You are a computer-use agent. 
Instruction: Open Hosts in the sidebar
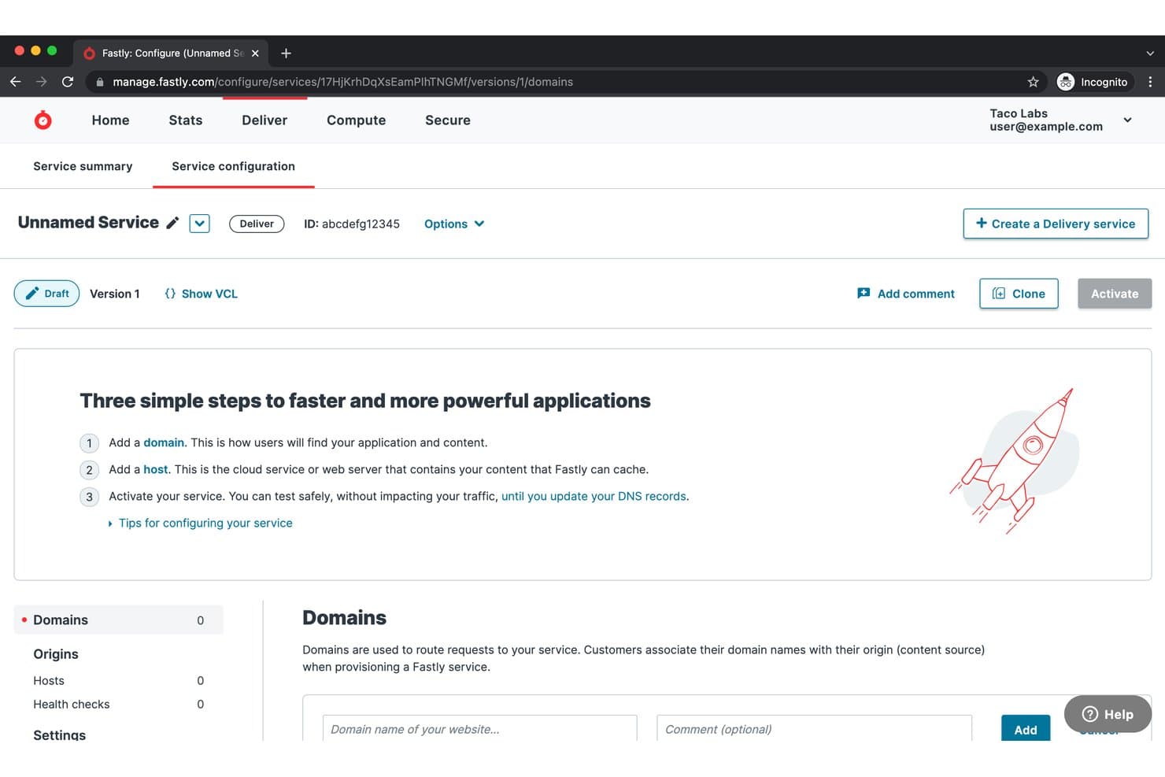(x=119, y=681)
